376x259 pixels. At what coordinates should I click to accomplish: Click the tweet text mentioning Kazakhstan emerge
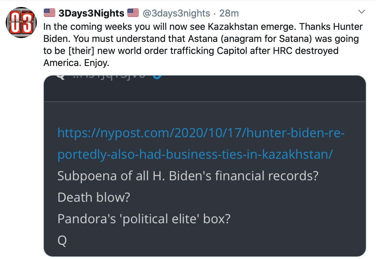(203, 27)
